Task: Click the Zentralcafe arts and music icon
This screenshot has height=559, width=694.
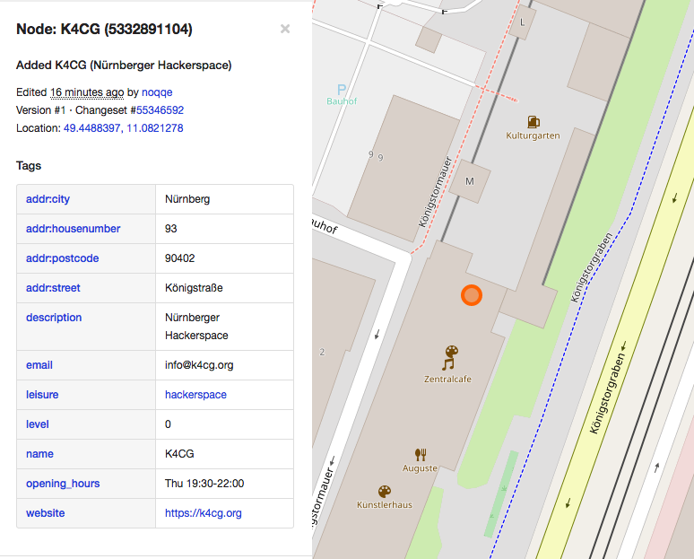Action: (449, 358)
